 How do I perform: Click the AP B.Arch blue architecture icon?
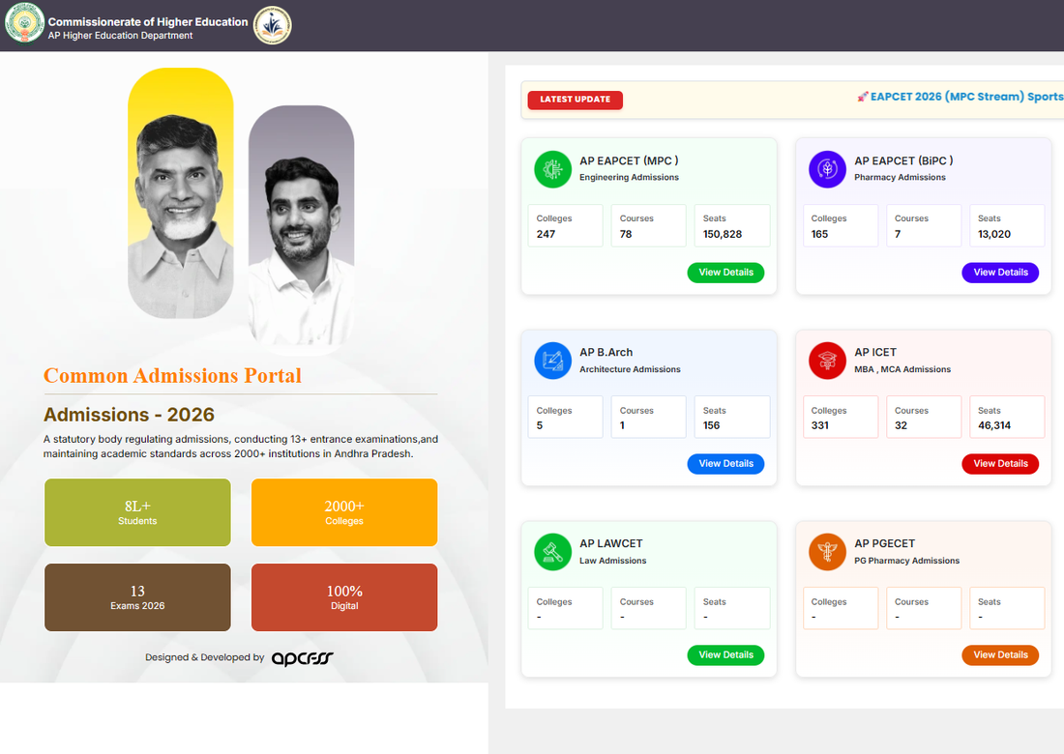click(x=552, y=360)
